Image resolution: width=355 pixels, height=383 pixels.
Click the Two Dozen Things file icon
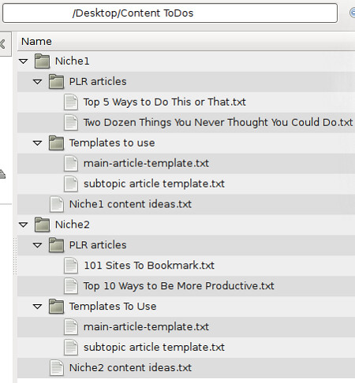point(71,123)
